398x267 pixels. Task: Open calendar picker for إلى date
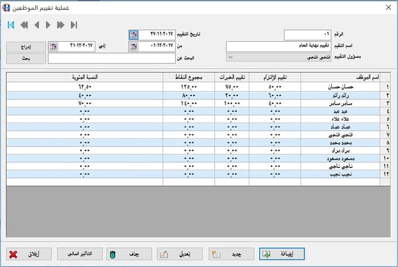[x=53, y=46]
